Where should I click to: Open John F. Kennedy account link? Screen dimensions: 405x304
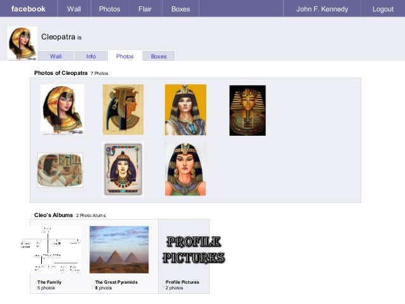click(x=322, y=9)
